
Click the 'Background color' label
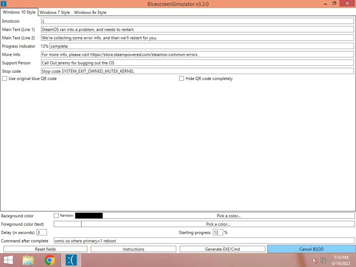17,216
